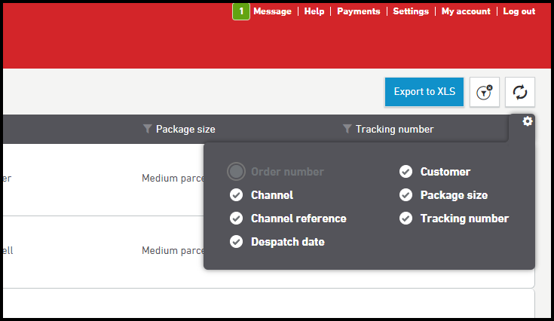Uncheck the Channel column checkbox
Screen dimensions: 554x321
coord(236,195)
